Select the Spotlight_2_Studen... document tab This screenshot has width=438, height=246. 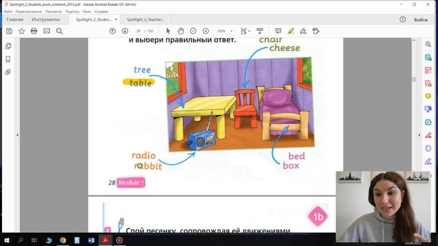94,20
